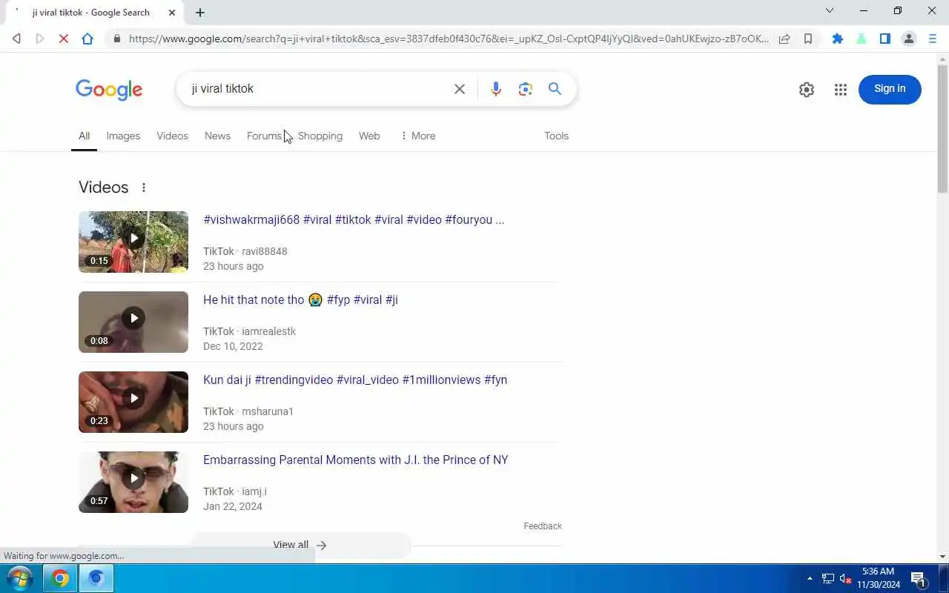Click the search input containing 'ji viral tiktok'
The image size is (949, 593).
[315, 89]
